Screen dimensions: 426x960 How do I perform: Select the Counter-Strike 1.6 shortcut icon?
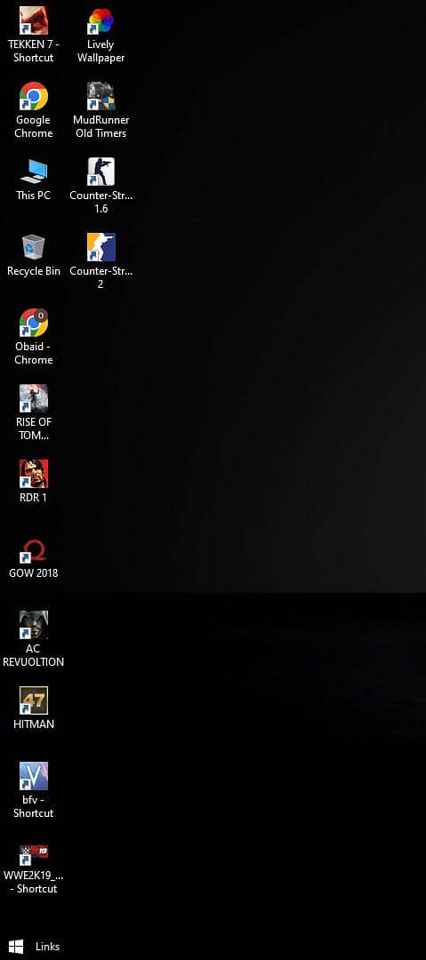pos(100,172)
